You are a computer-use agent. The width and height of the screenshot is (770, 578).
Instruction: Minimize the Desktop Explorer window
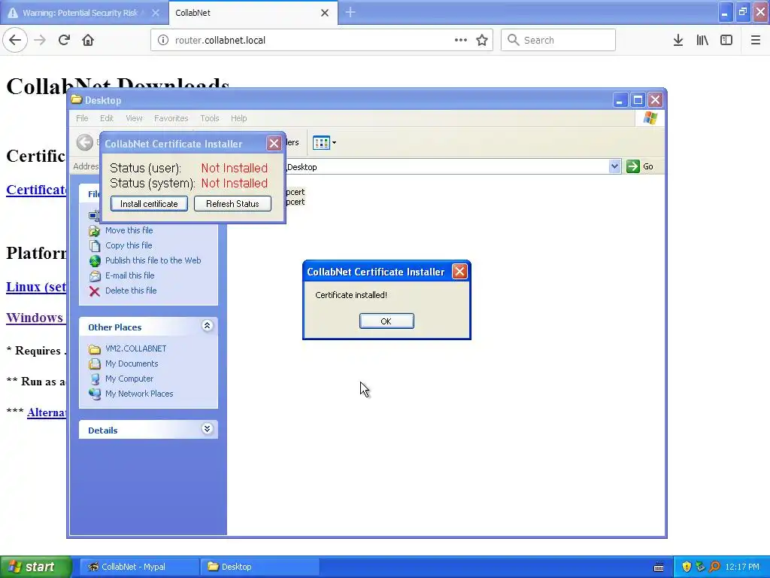tap(620, 100)
